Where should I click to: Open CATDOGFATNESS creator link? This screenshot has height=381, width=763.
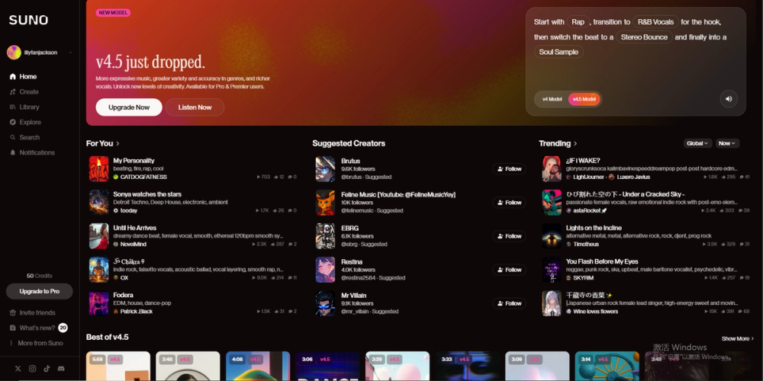click(x=143, y=177)
